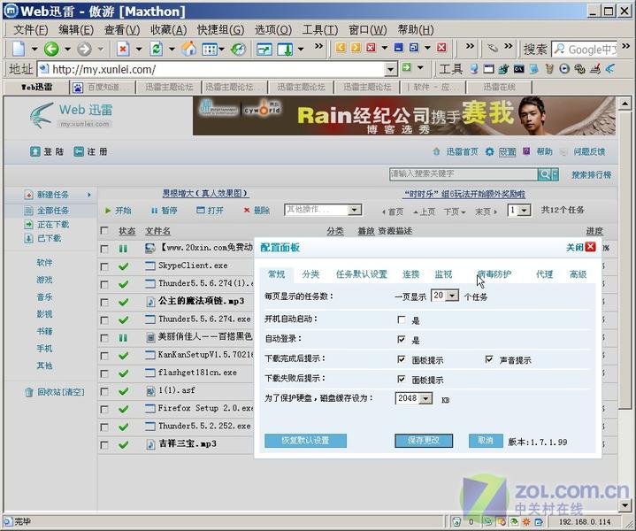Expand the address bar URL dropdown
Viewport: 636px width, 531px height.
point(390,69)
